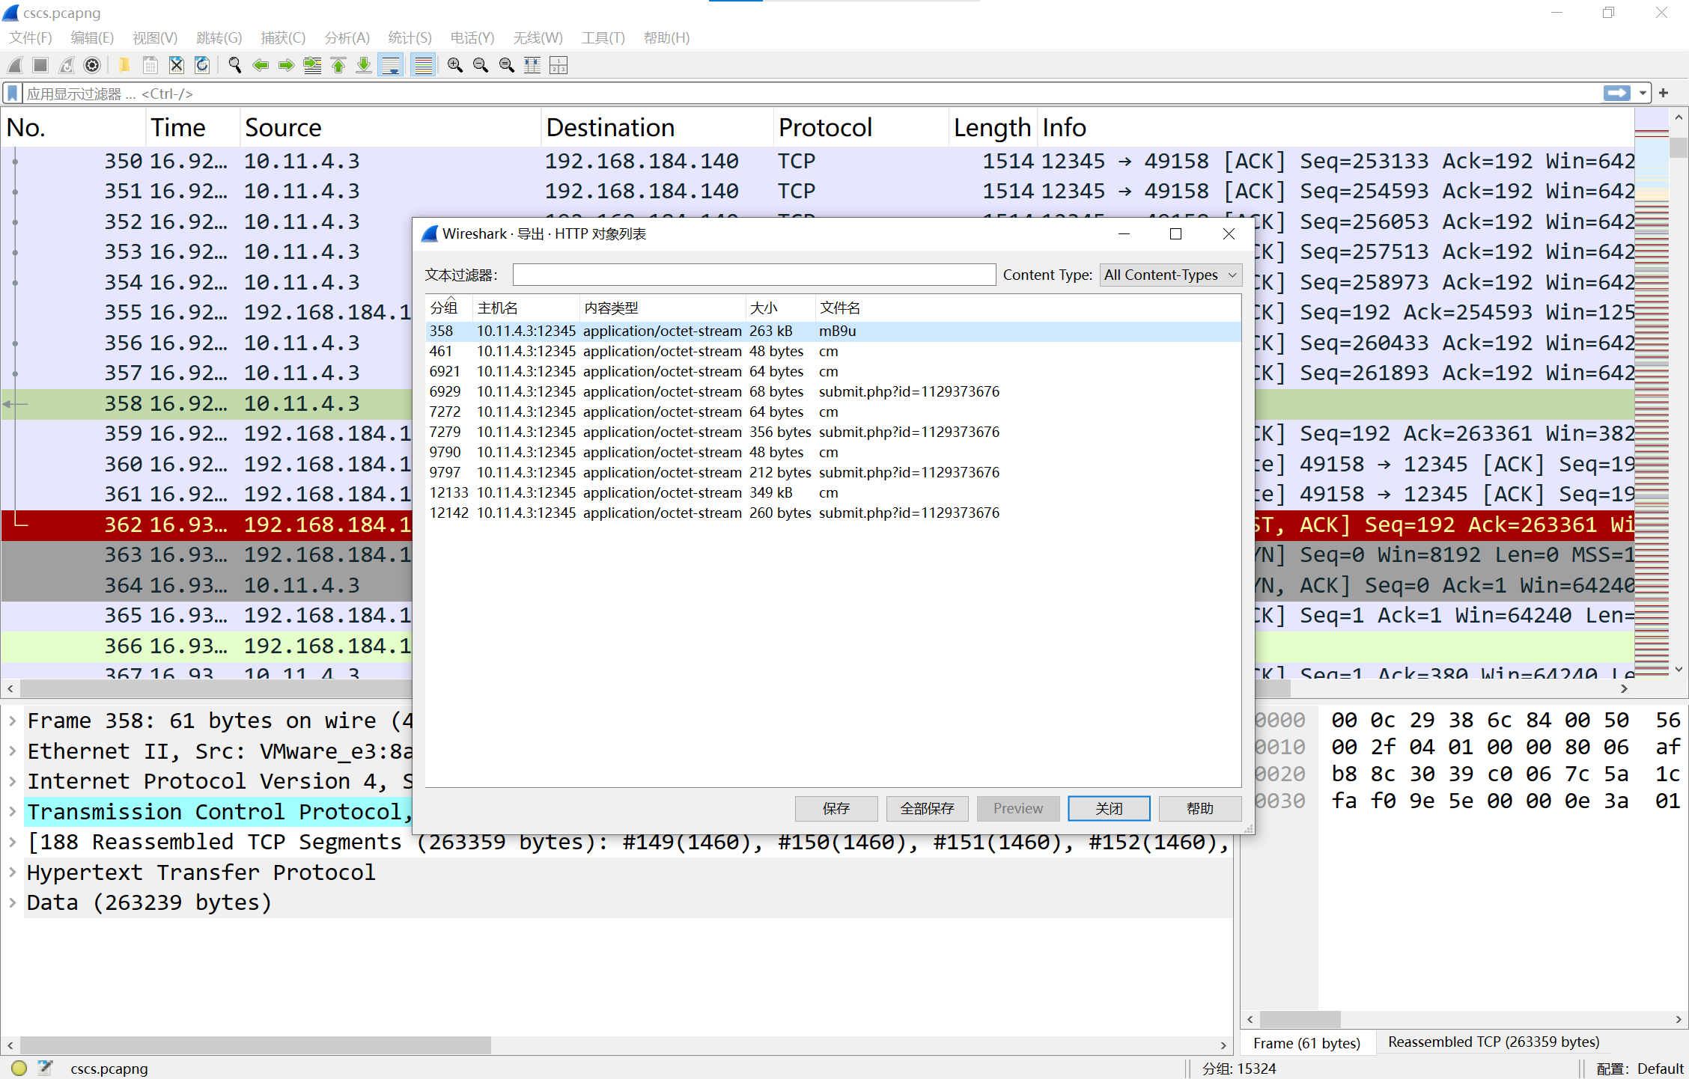Go to a specific packet number via toolbar

pos(312,66)
